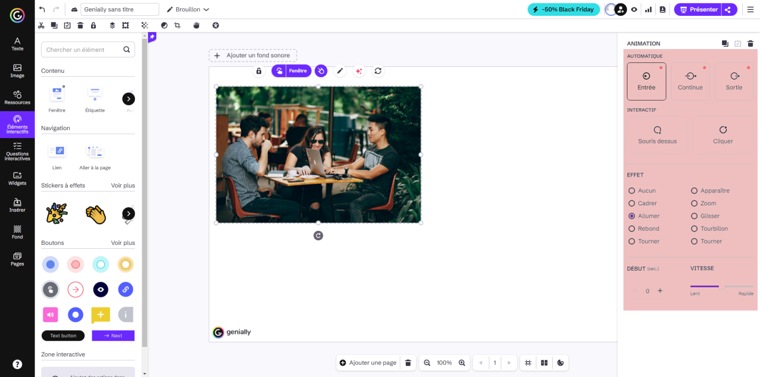Select the Continue animation tab
Screen dimensions: 760x377
(x=690, y=81)
